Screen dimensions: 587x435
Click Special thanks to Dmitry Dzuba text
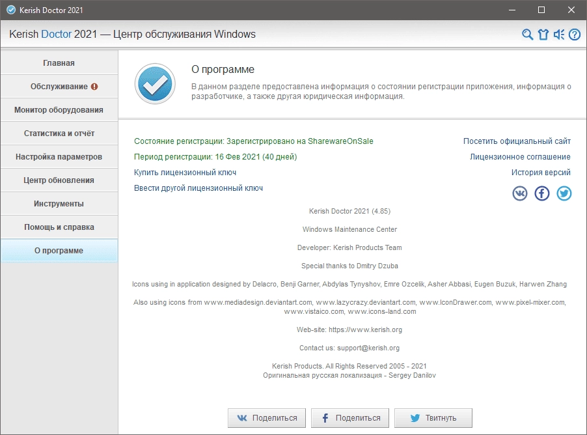coord(349,266)
